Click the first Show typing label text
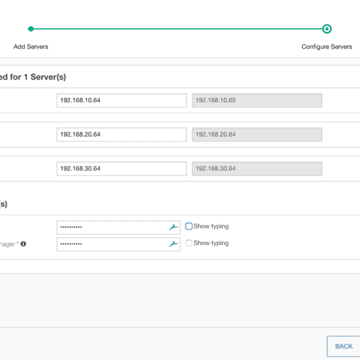 click(x=211, y=226)
